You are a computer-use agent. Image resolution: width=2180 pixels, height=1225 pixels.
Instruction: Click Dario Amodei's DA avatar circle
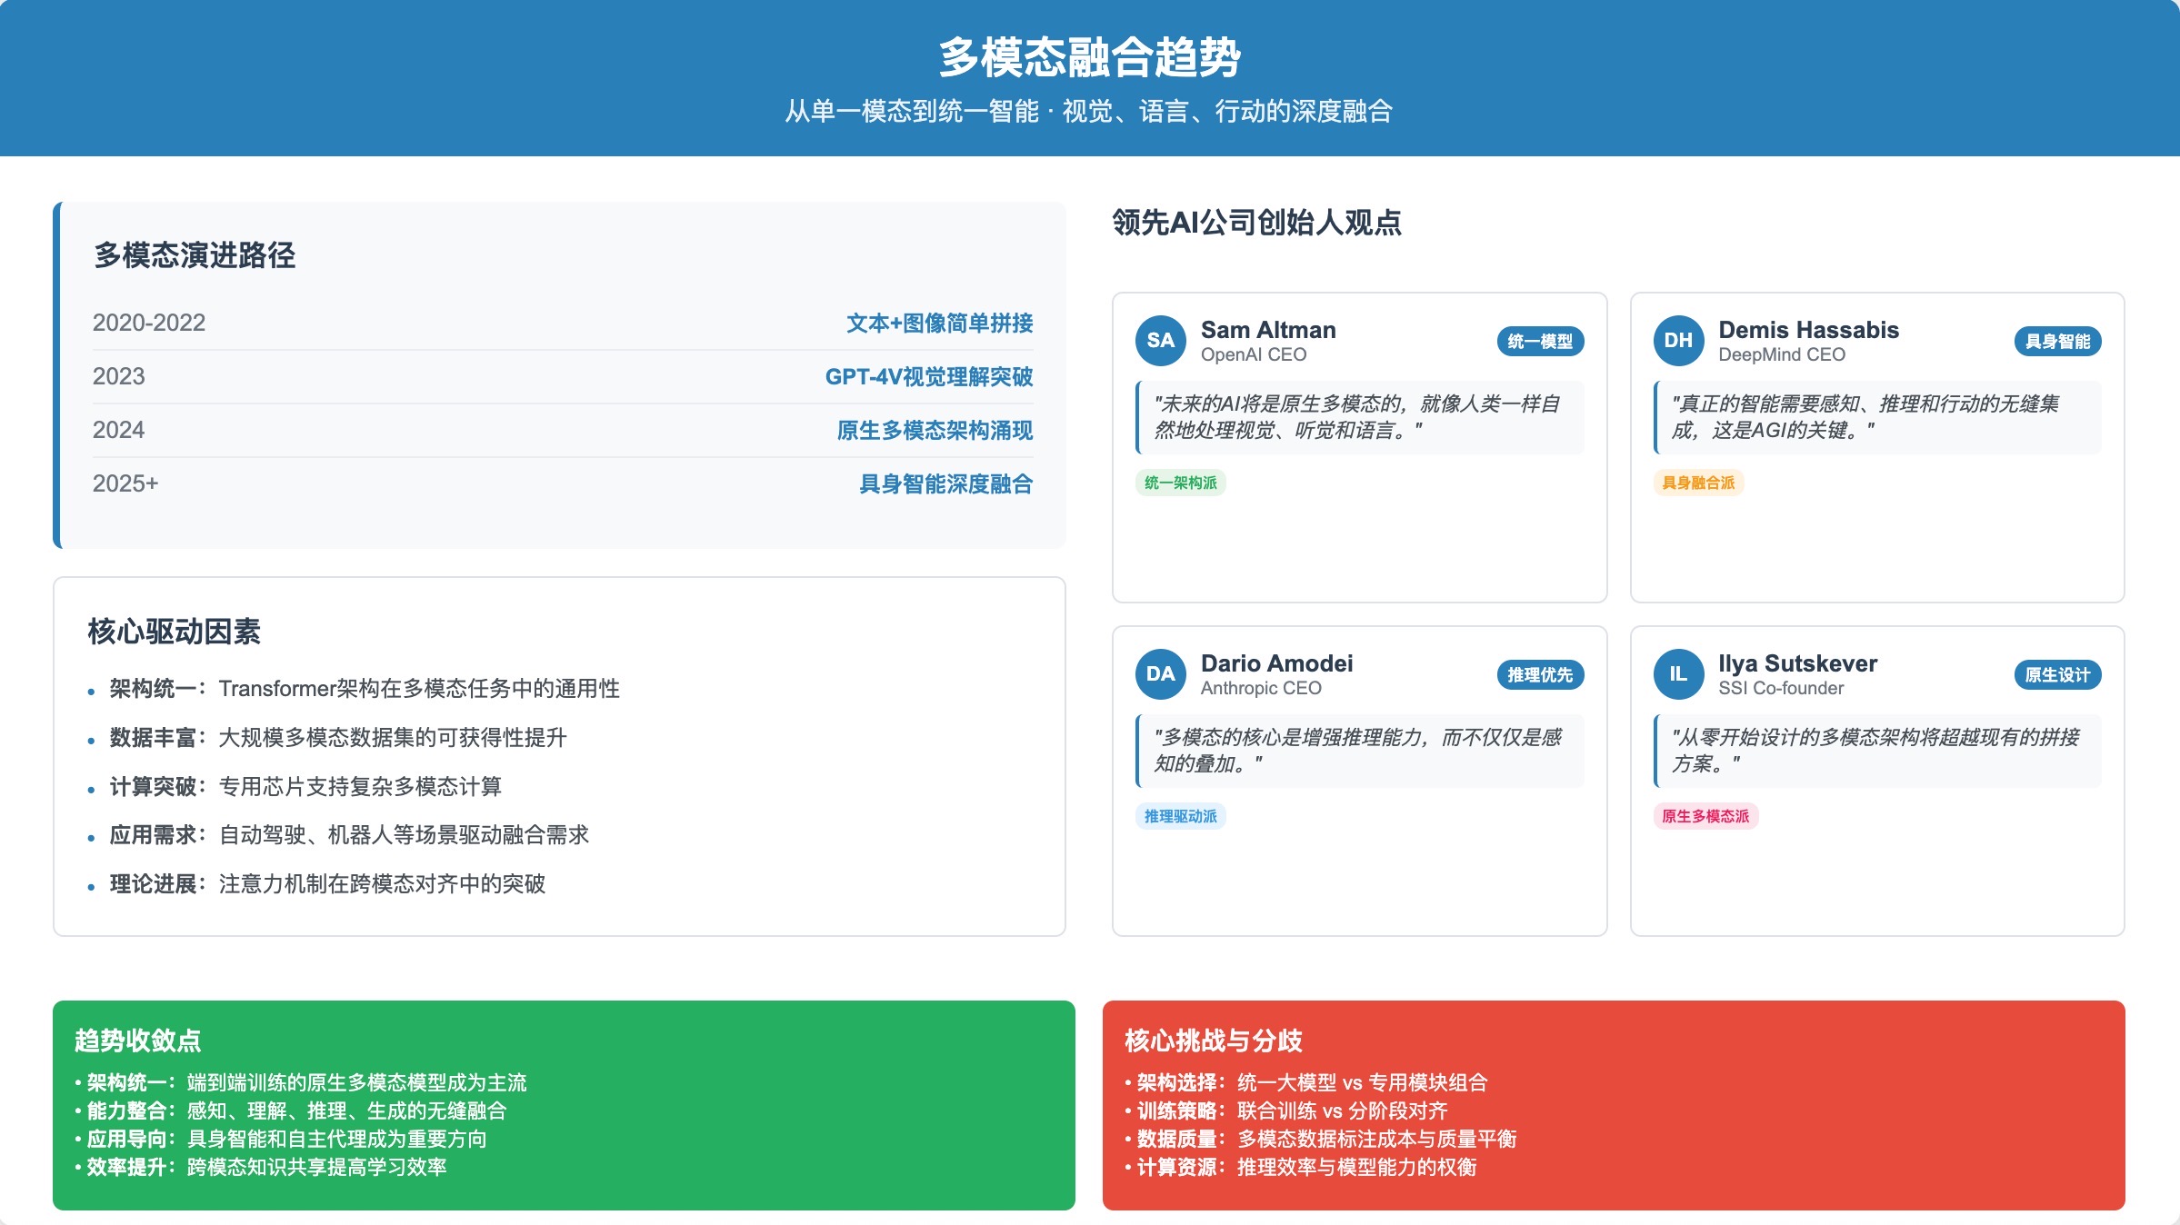point(1160,674)
